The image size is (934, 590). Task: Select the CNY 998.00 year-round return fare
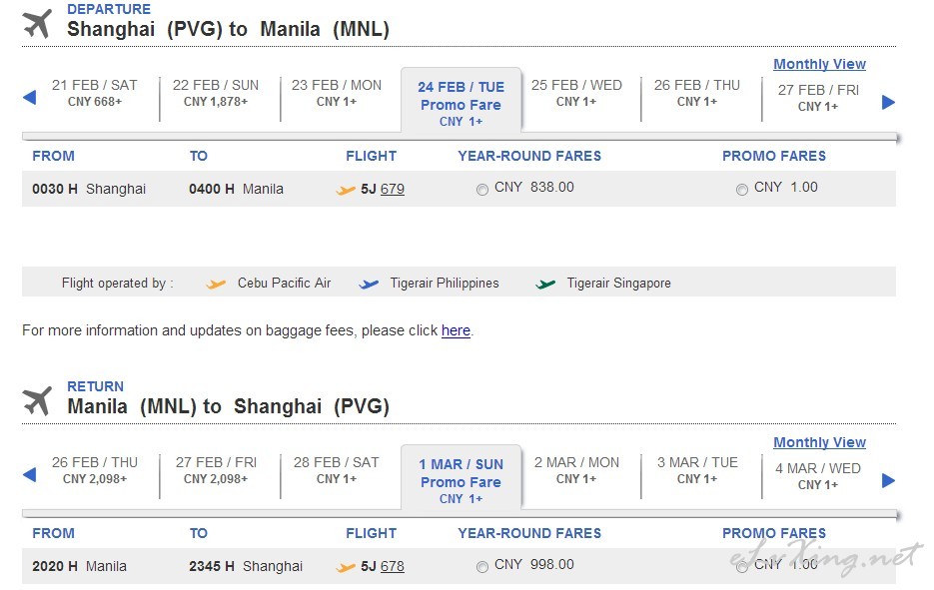pos(482,567)
